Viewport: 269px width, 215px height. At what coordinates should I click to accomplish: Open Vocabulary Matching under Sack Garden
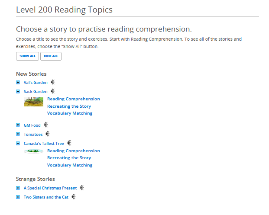pos(70,113)
